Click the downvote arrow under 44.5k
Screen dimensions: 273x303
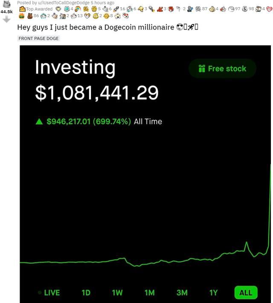pyautogui.click(x=6, y=19)
